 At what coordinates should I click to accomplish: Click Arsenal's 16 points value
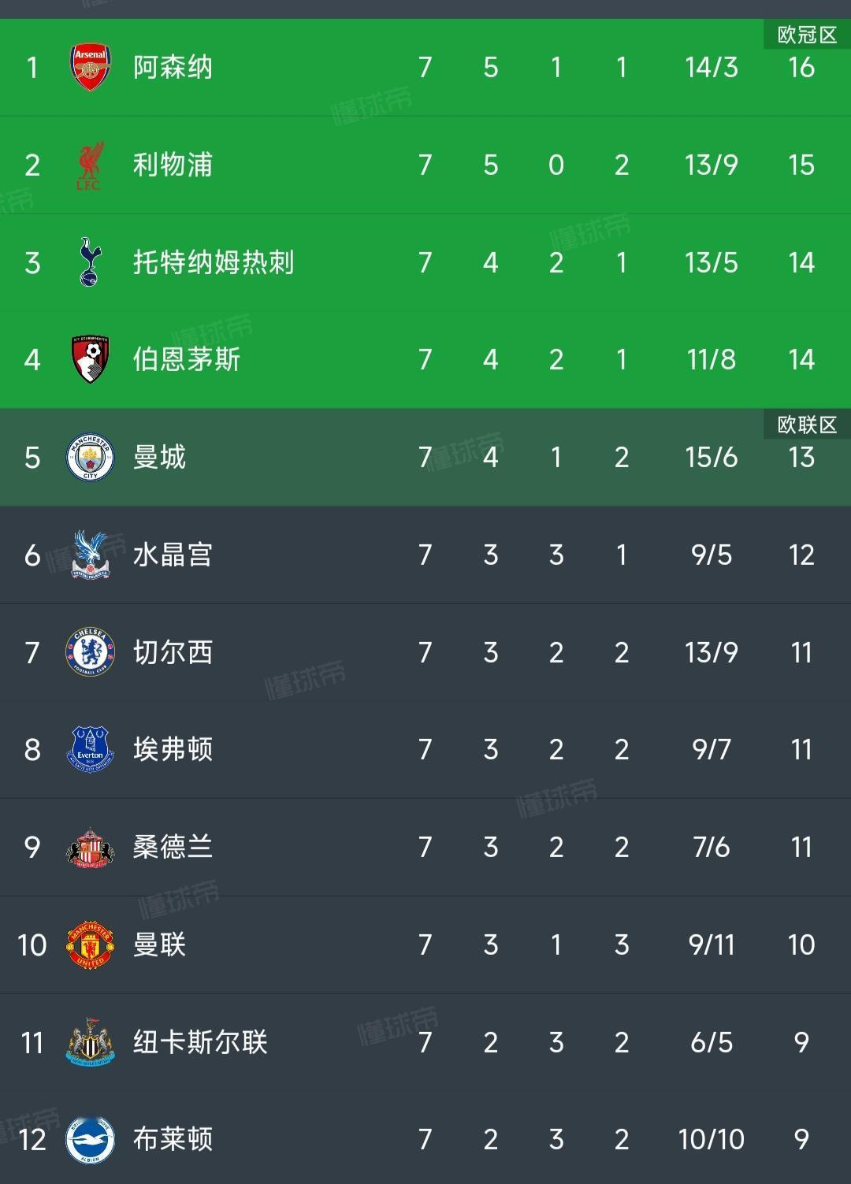(x=801, y=68)
